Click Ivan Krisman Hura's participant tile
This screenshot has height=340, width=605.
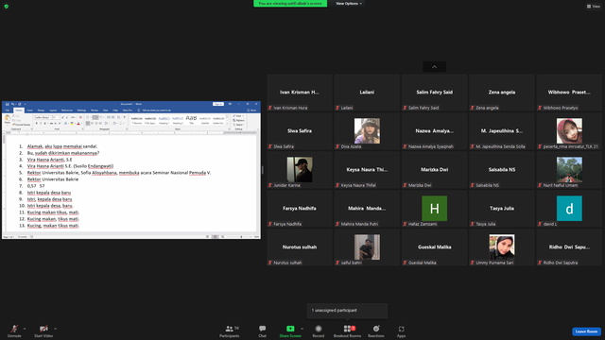click(x=300, y=93)
